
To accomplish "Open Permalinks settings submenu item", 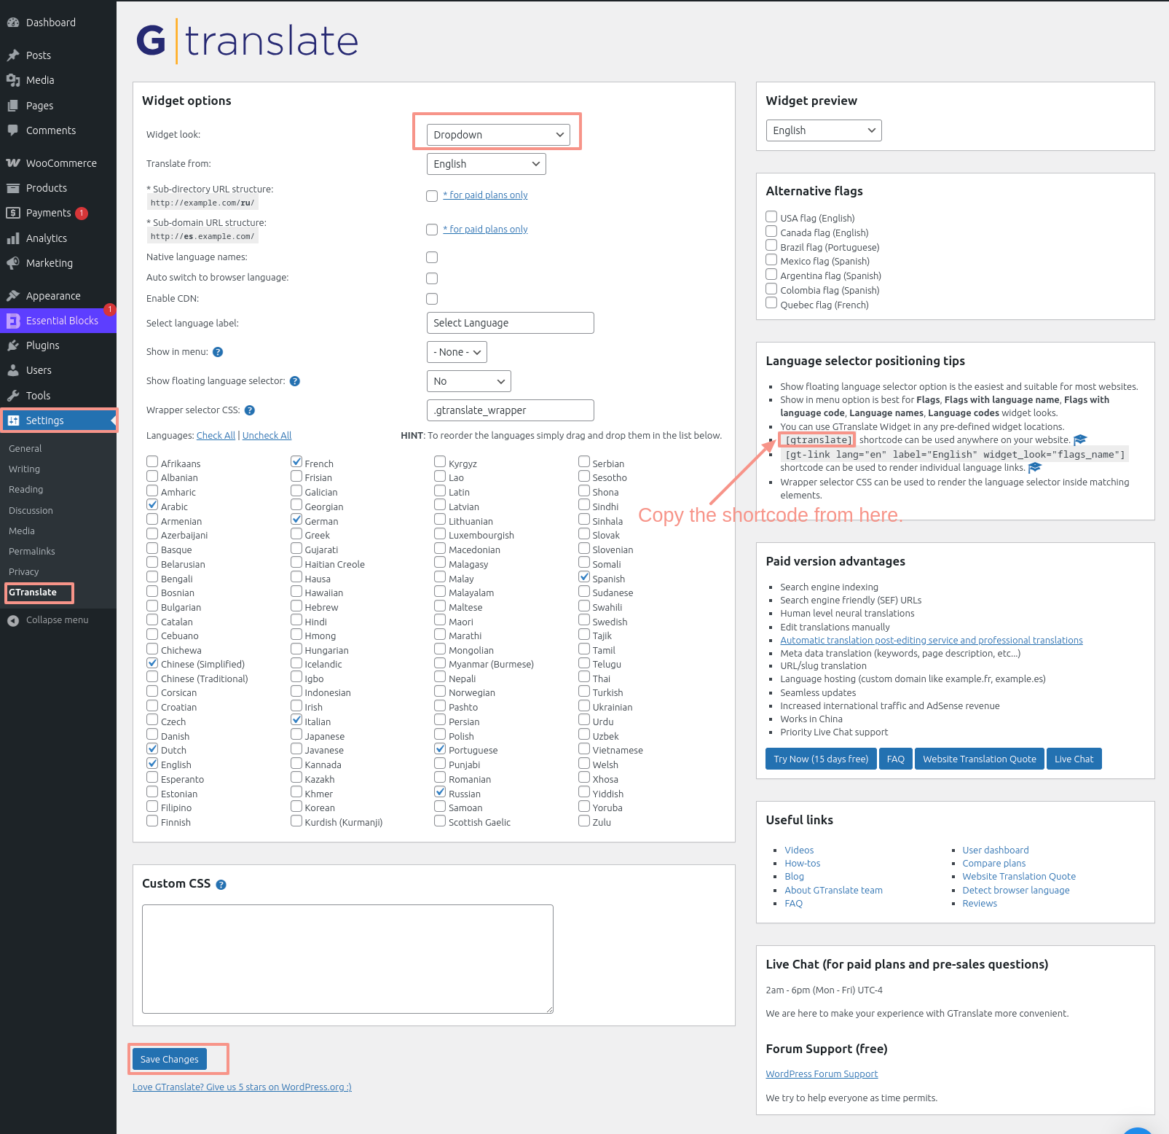I will 32,552.
